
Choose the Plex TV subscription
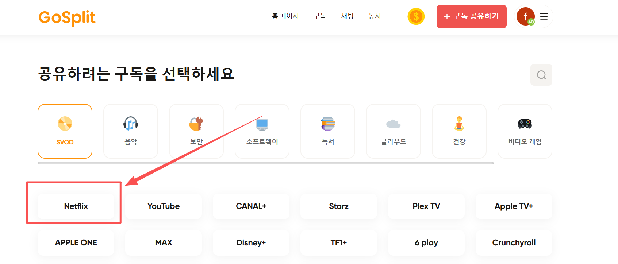[x=426, y=206]
